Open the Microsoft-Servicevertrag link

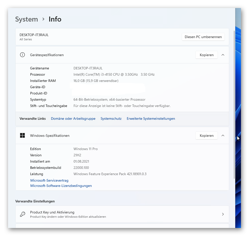click(49, 180)
